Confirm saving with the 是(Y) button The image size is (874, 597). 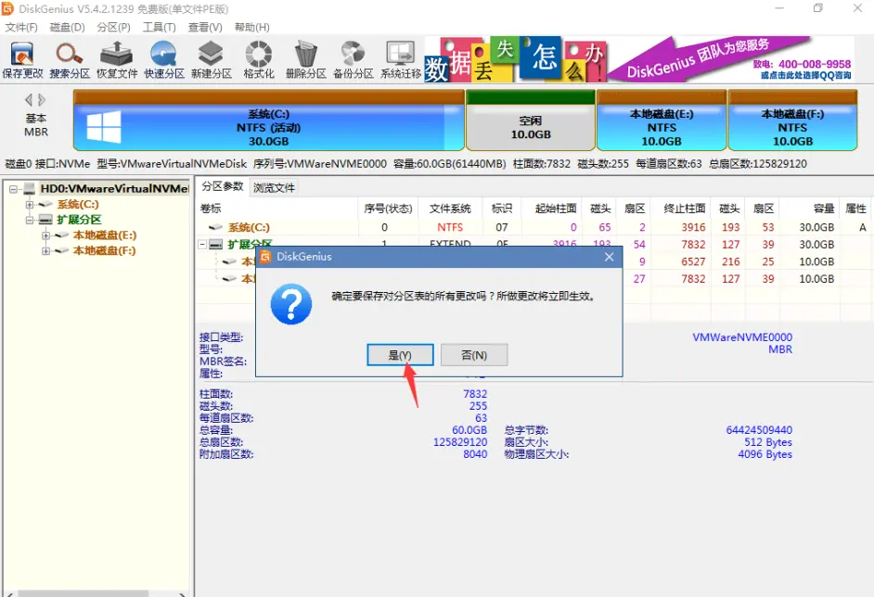click(x=400, y=355)
